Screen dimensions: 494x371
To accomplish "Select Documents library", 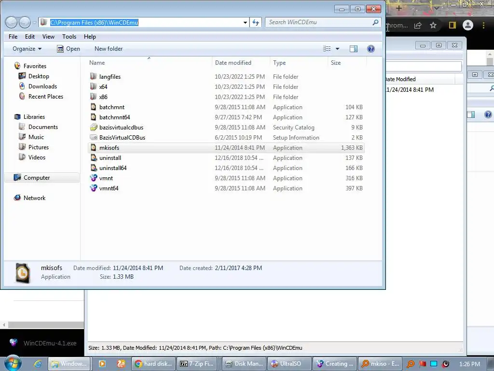I will pos(43,127).
